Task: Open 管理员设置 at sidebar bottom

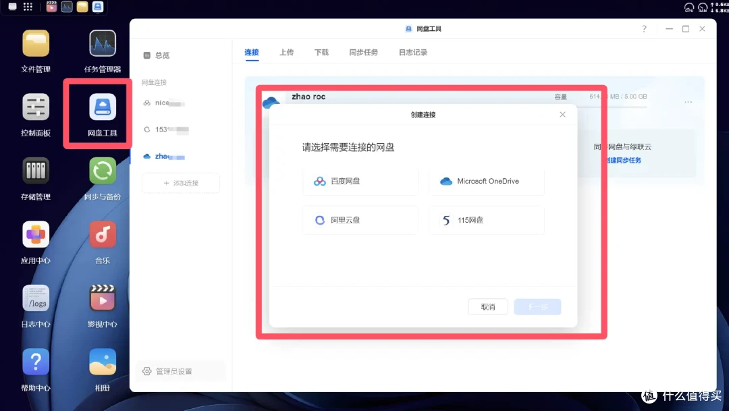Action: (180, 371)
